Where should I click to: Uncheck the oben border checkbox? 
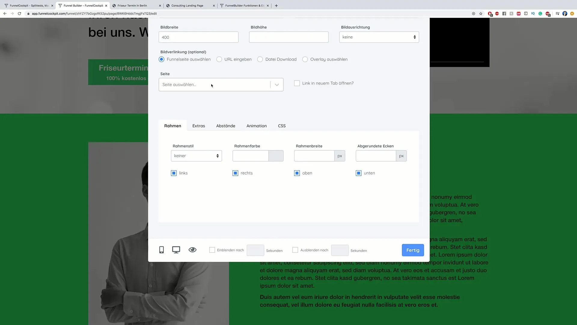coord(297,173)
